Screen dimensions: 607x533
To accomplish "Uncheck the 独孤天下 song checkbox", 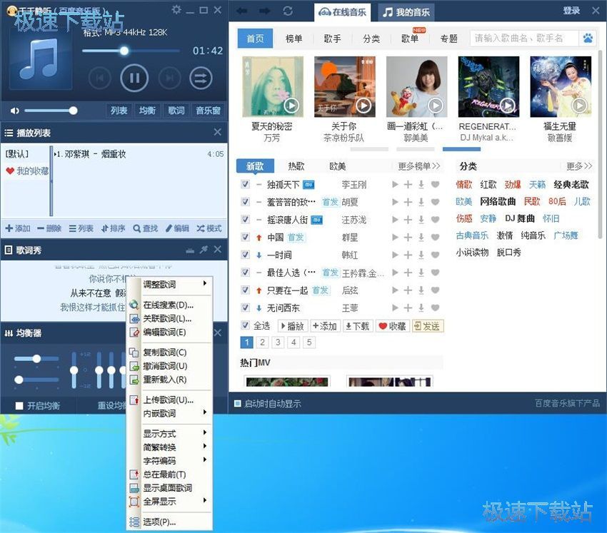I will [245, 184].
